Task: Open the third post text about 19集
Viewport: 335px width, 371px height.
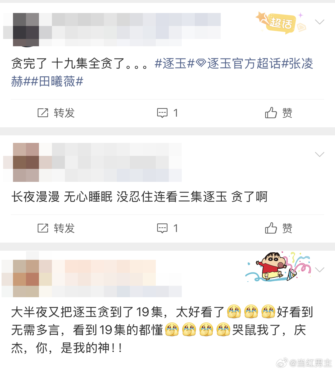Action: (x=162, y=330)
